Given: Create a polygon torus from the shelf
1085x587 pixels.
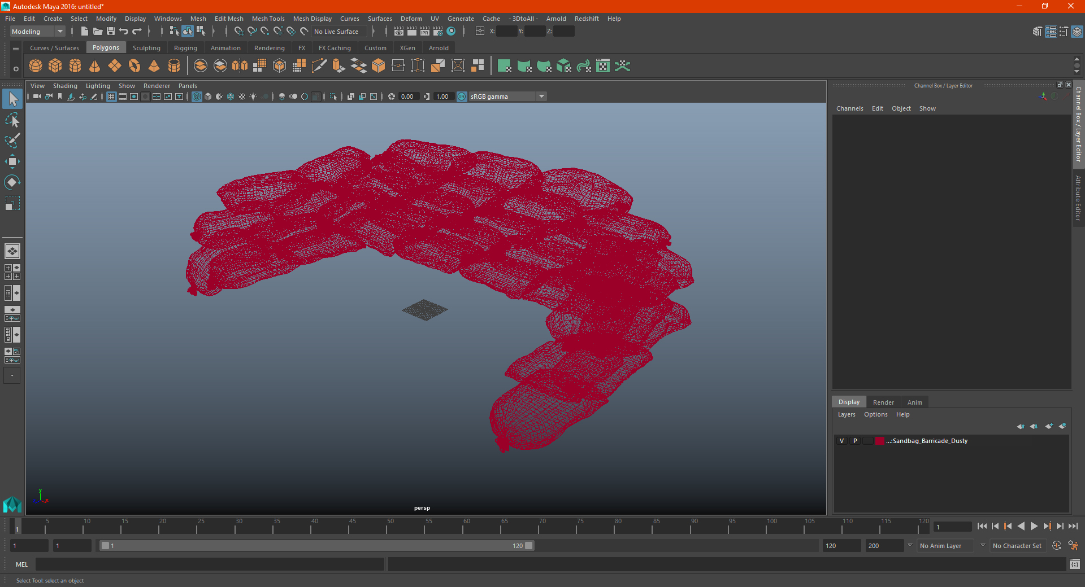Looking at the screenshot, I should tap(134, 66).
